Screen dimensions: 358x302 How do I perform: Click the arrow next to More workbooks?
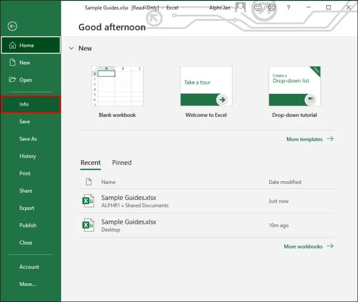(330, 246)
